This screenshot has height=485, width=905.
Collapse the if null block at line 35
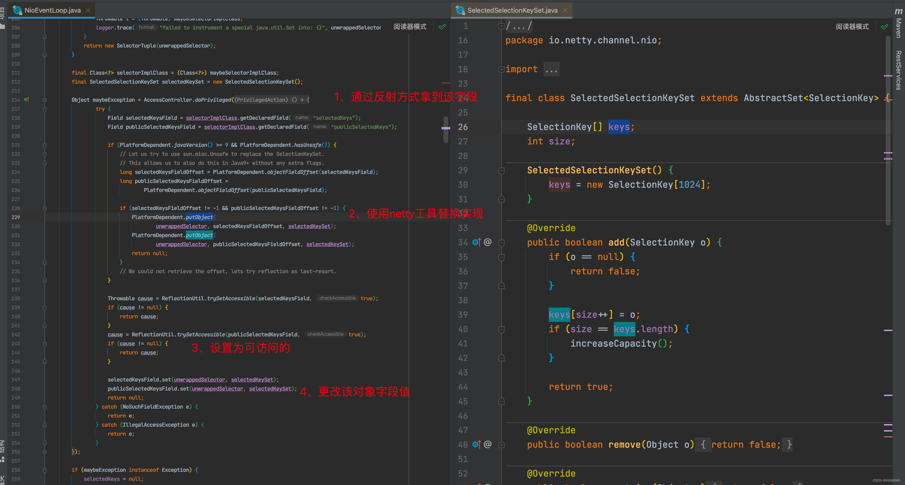[501, 257]
